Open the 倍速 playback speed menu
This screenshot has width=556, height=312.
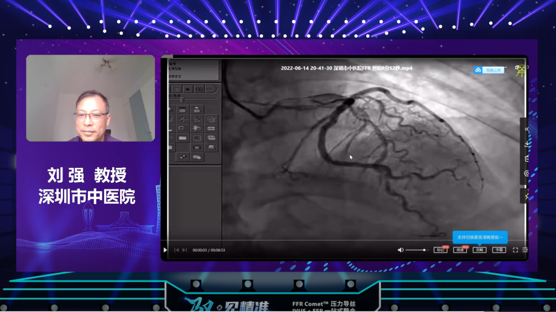tap(459, 250)
